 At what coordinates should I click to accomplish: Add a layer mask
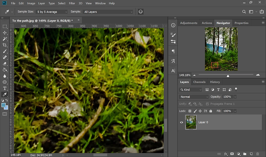click(x=232, y=154)
